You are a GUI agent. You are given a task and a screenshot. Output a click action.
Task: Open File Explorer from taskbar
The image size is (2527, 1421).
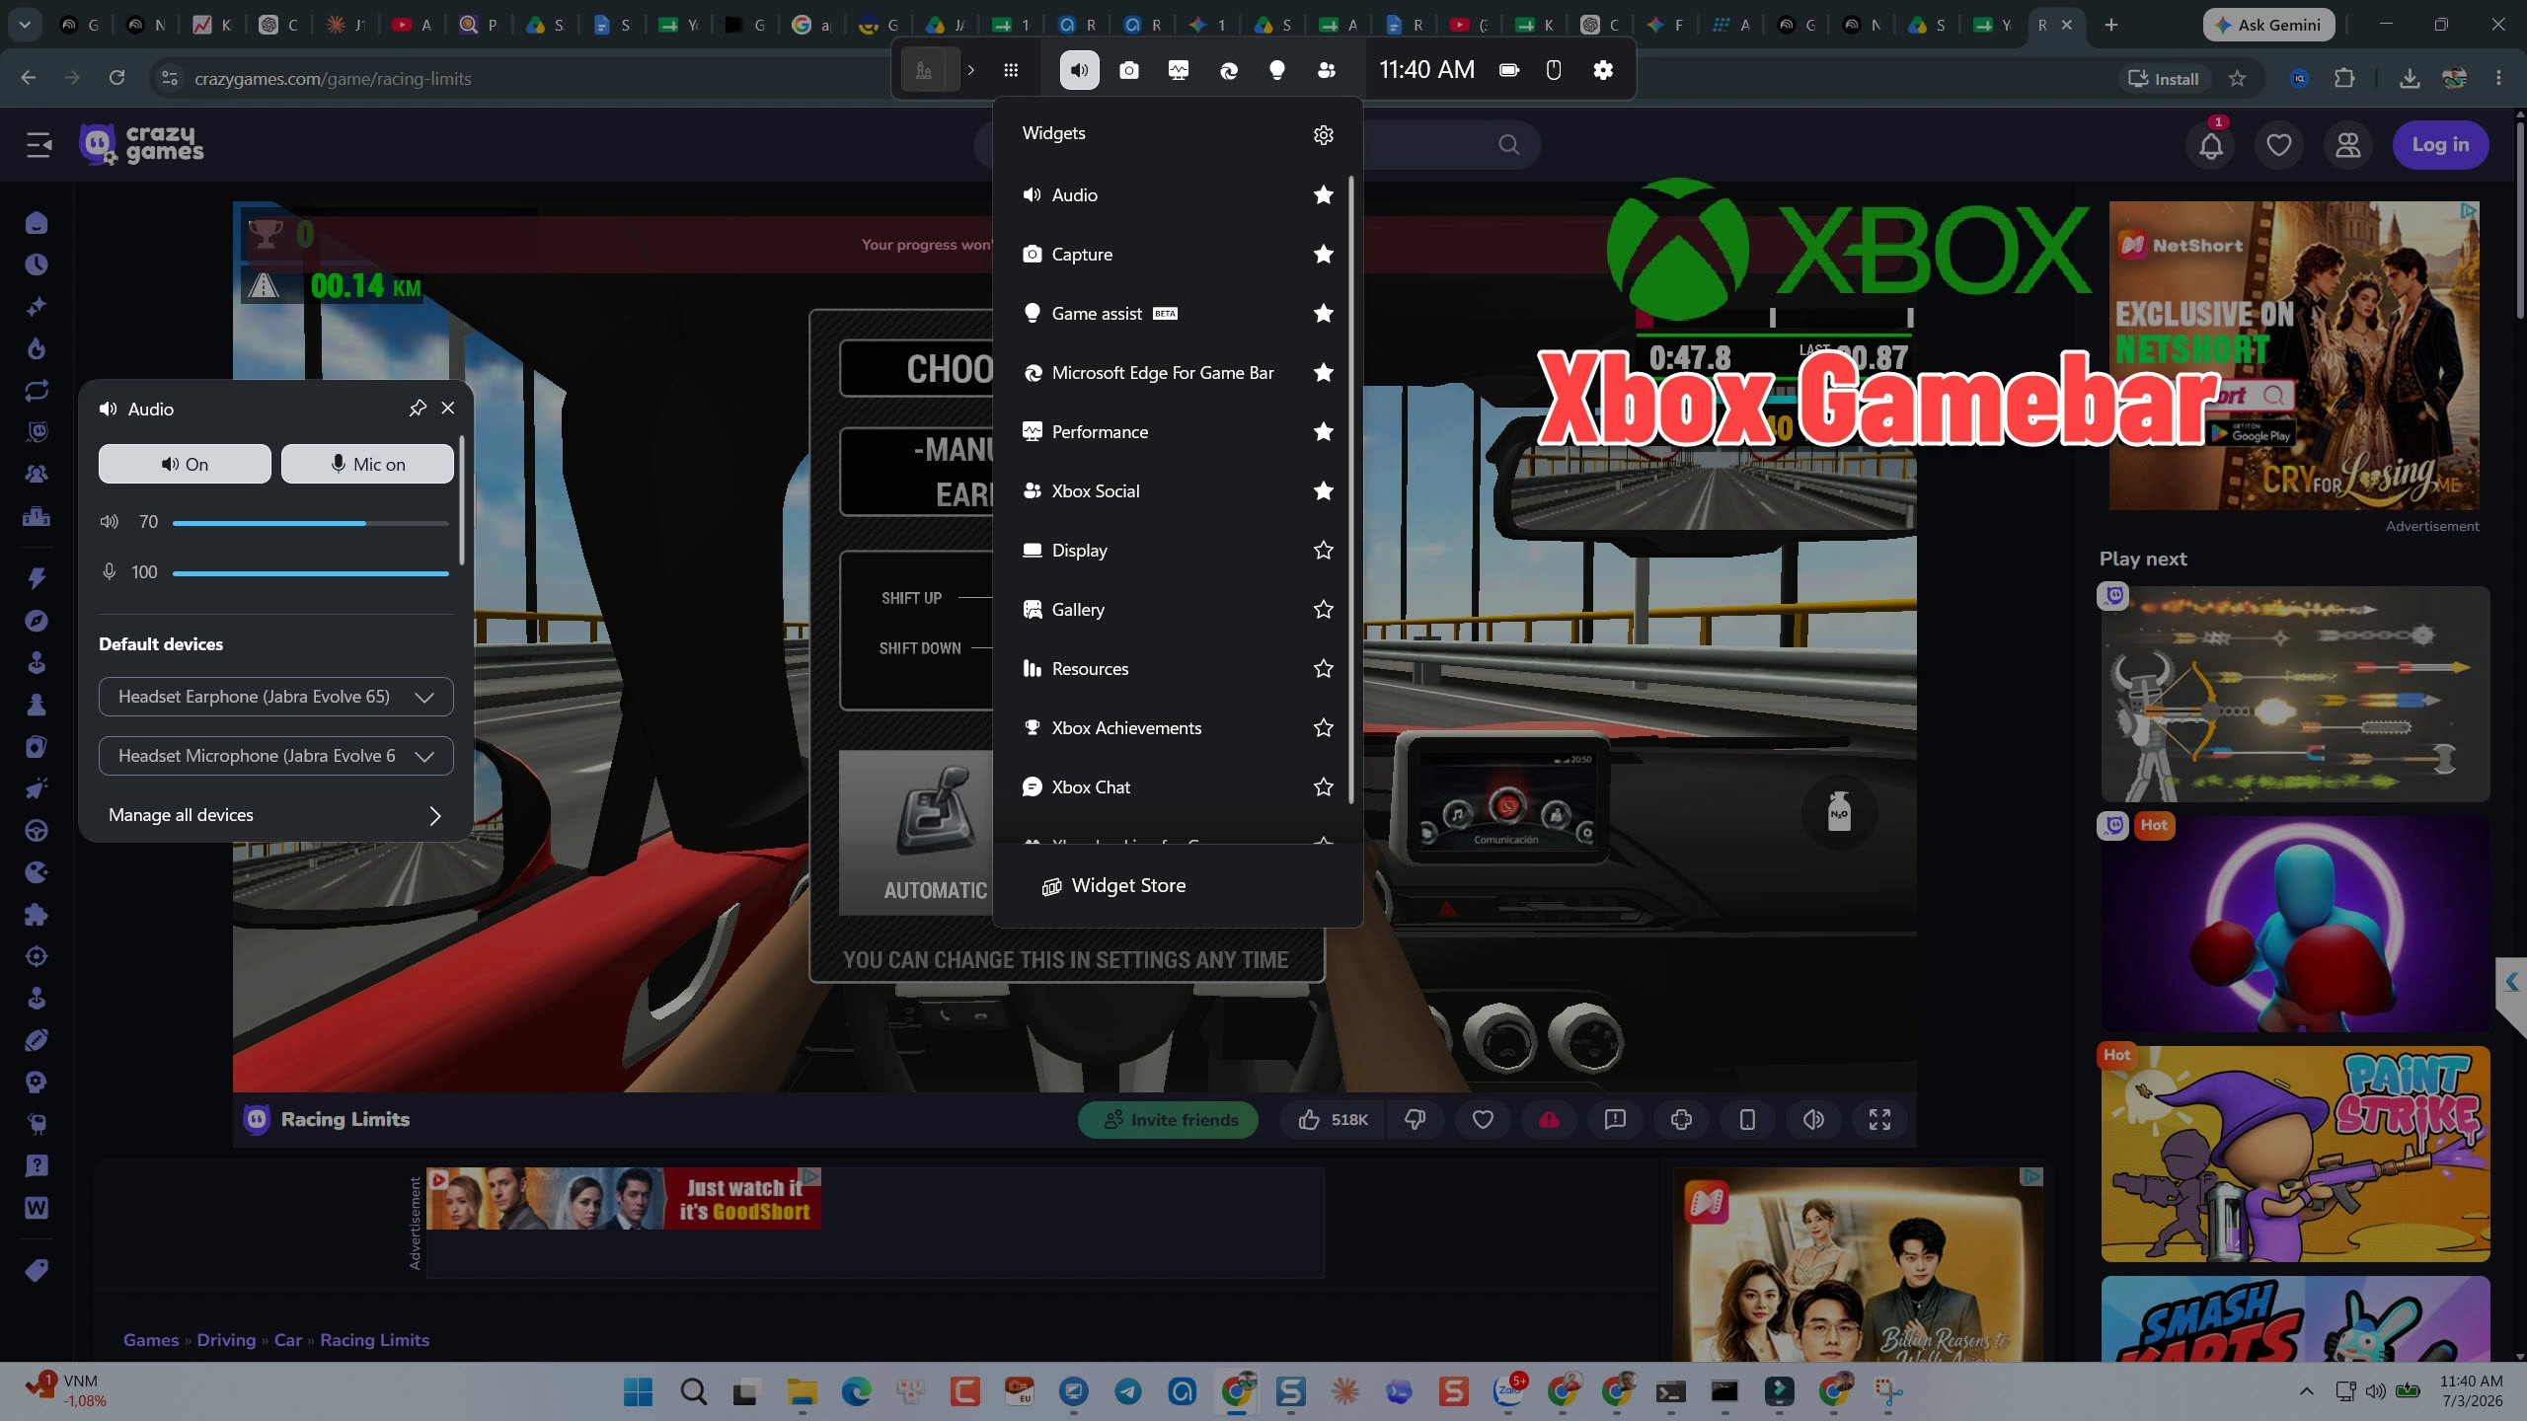802,1391
